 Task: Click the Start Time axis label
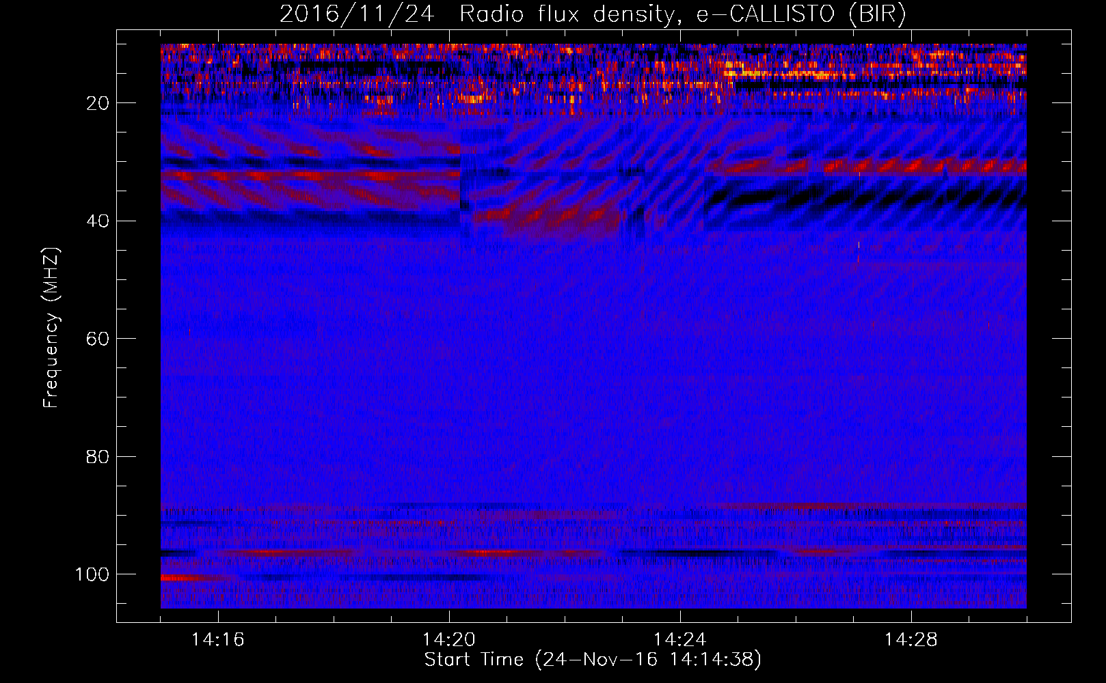click(x=593, y=660)
